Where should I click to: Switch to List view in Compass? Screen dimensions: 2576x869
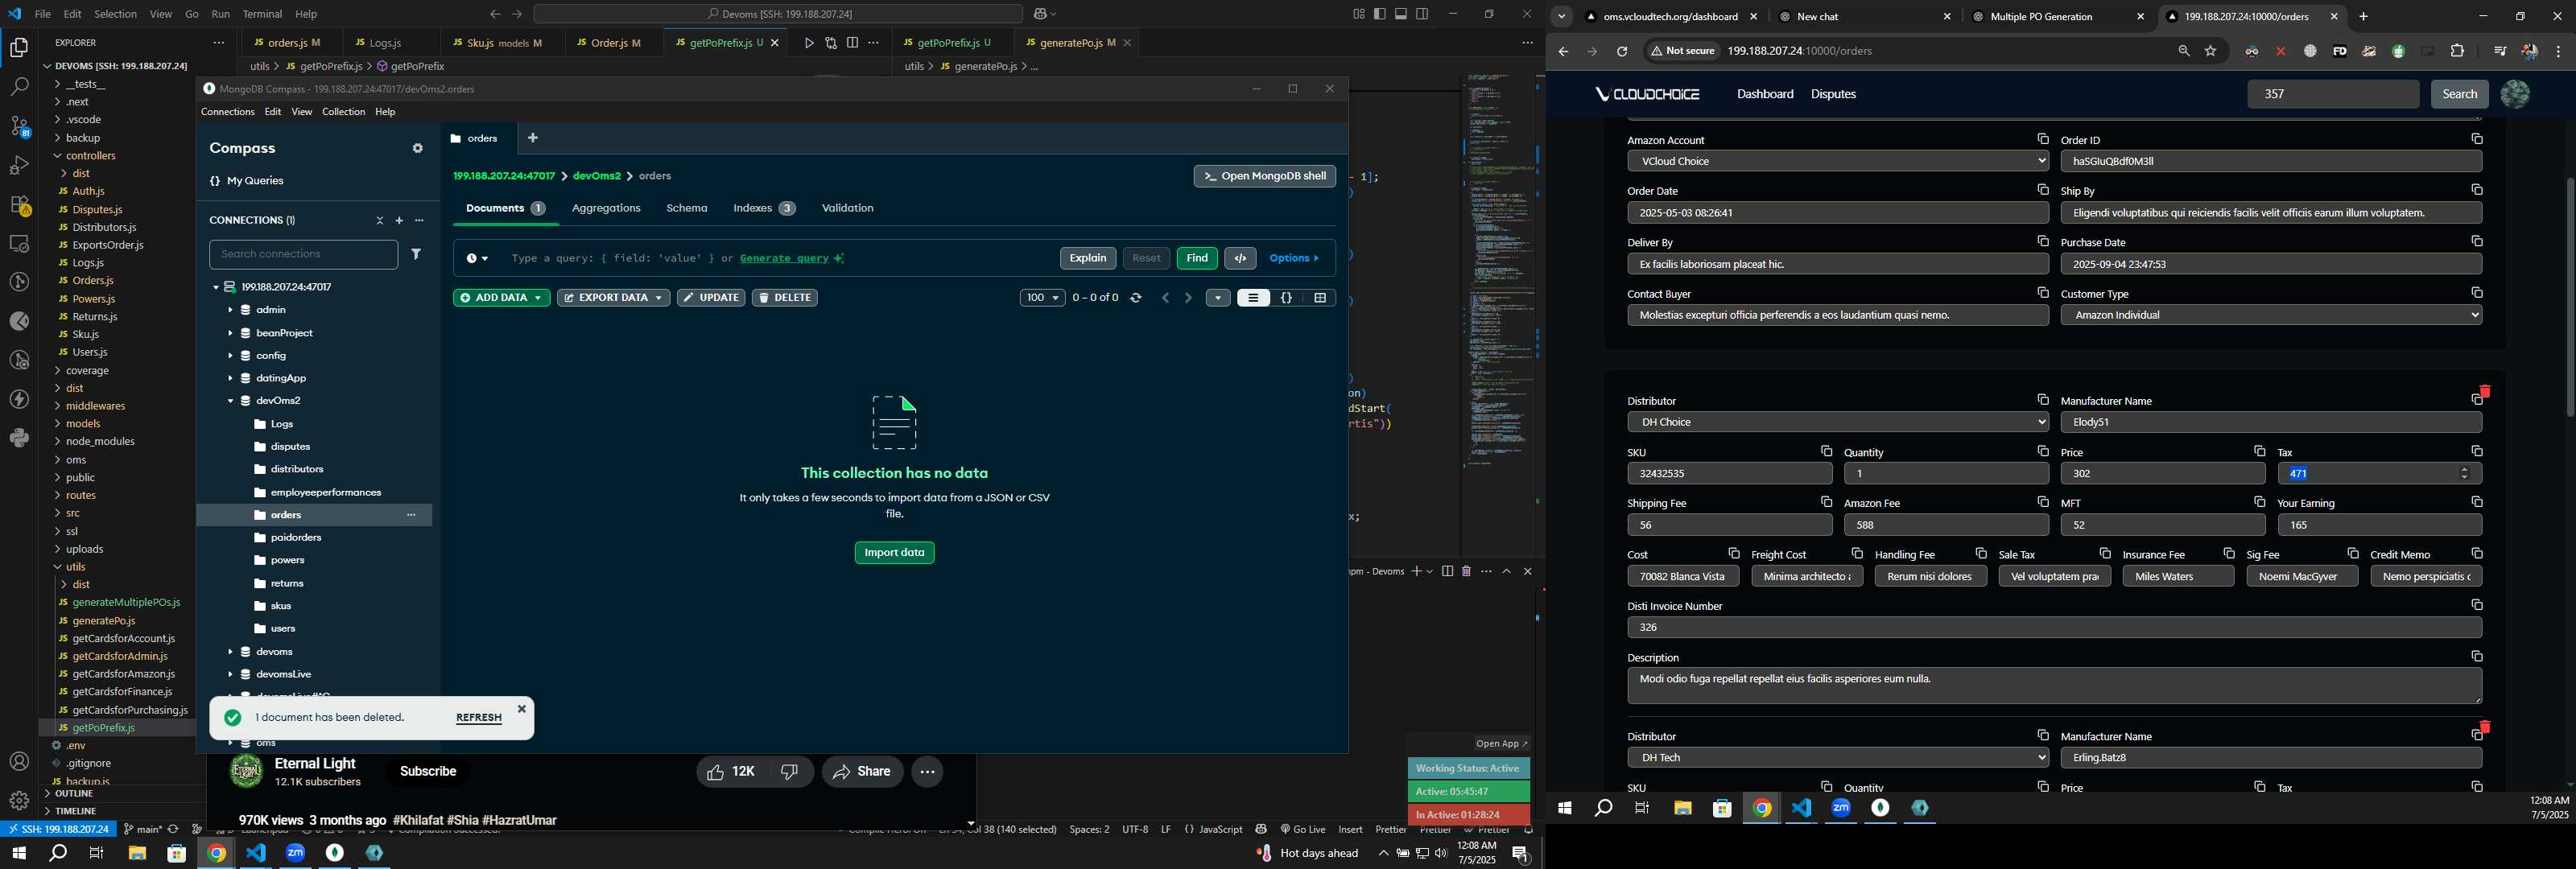[x=1253, y=298]
